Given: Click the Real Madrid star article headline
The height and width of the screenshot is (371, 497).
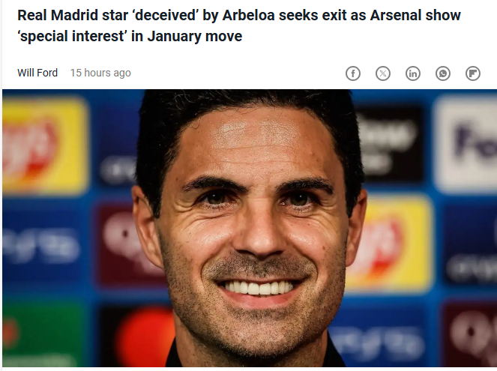Looking at the screenshot, I should [238, 25].
